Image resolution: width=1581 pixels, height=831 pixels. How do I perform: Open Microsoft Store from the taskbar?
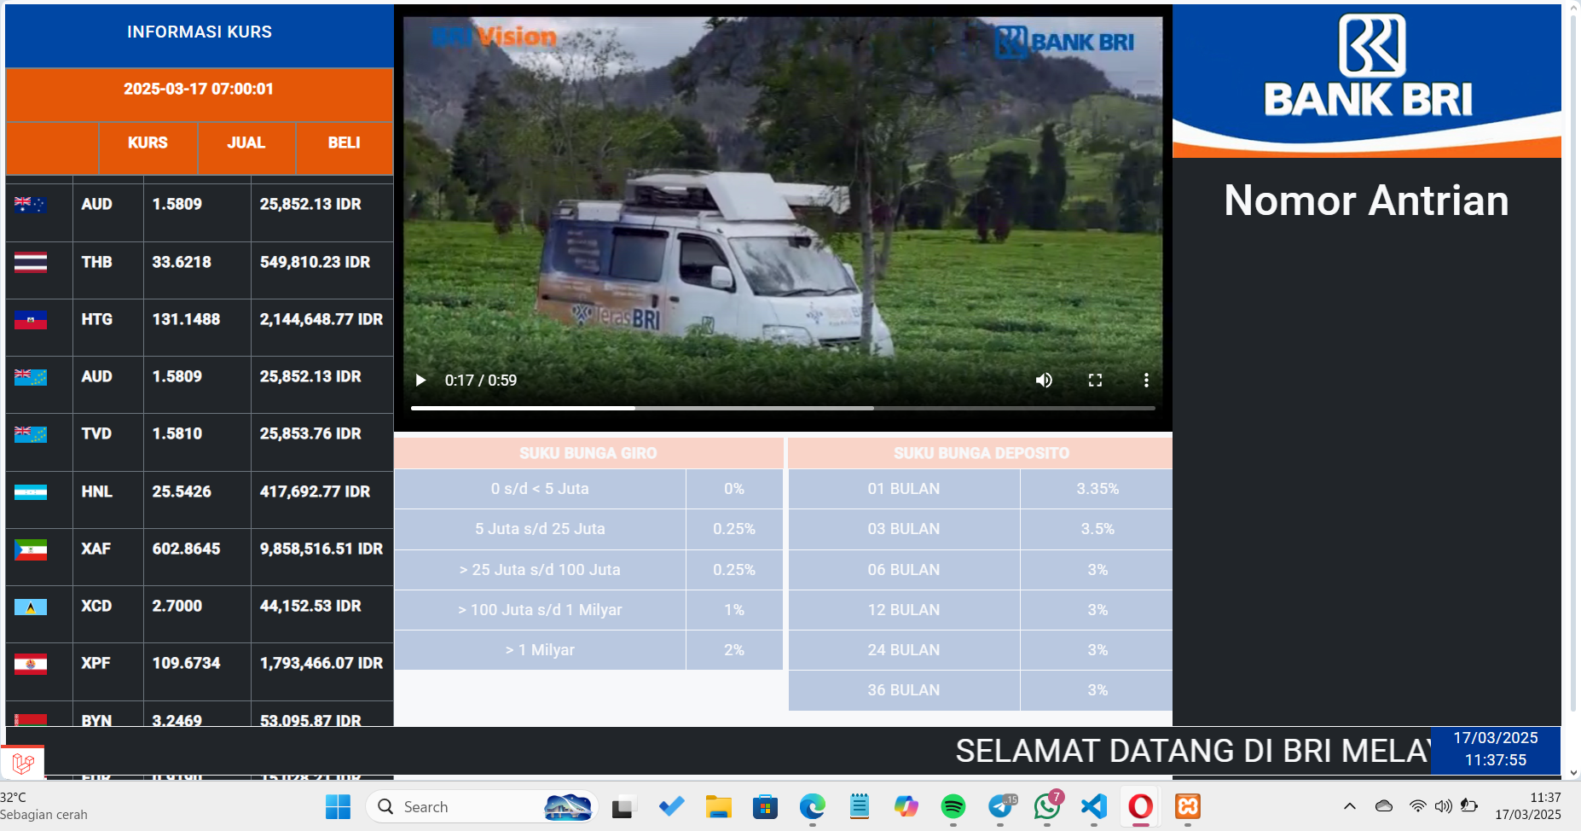click(765, 806)
